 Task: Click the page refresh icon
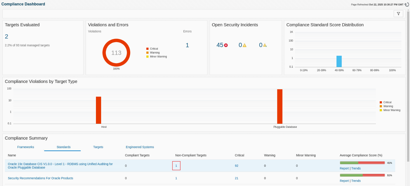click(407, 5)
